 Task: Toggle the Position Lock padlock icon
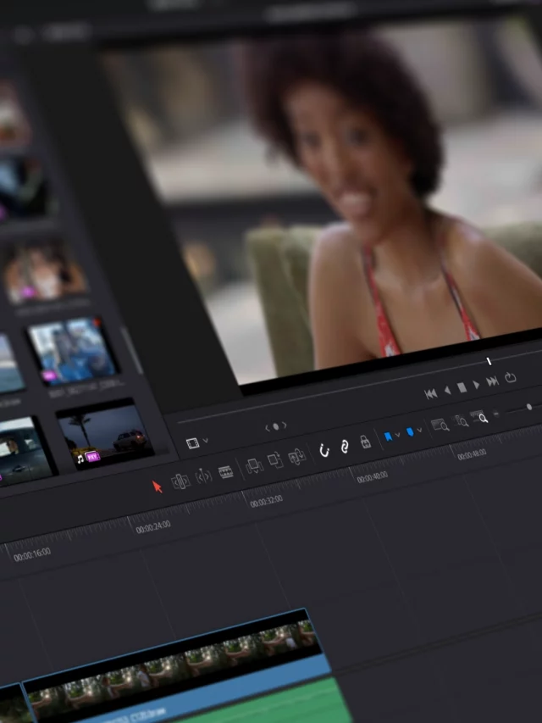(365, 442)
